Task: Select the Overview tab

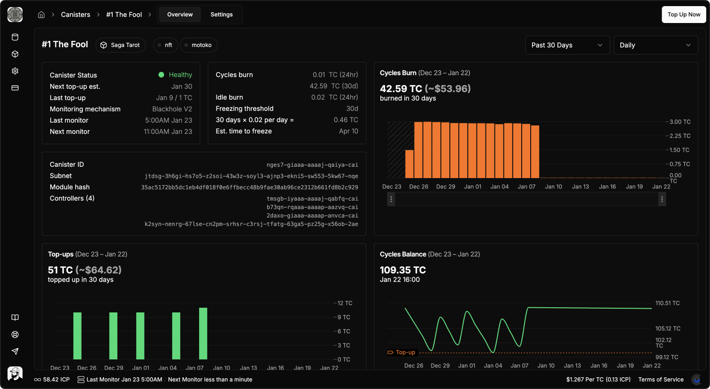Action: click(x=180, y=15)
